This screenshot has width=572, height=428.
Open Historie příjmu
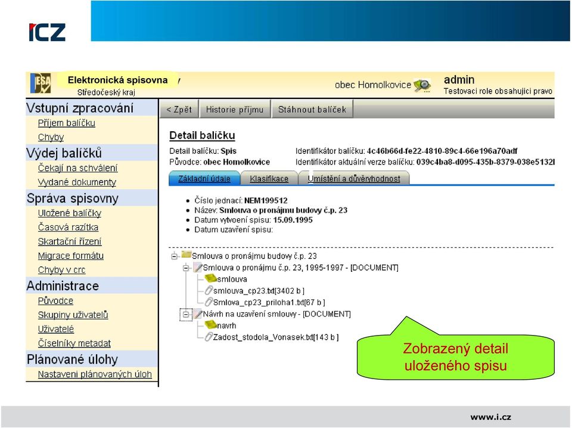235,110
